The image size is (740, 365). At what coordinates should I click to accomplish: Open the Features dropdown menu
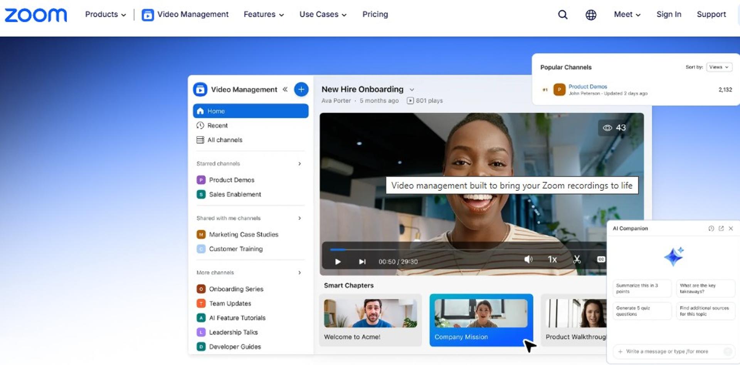(264, 15)
